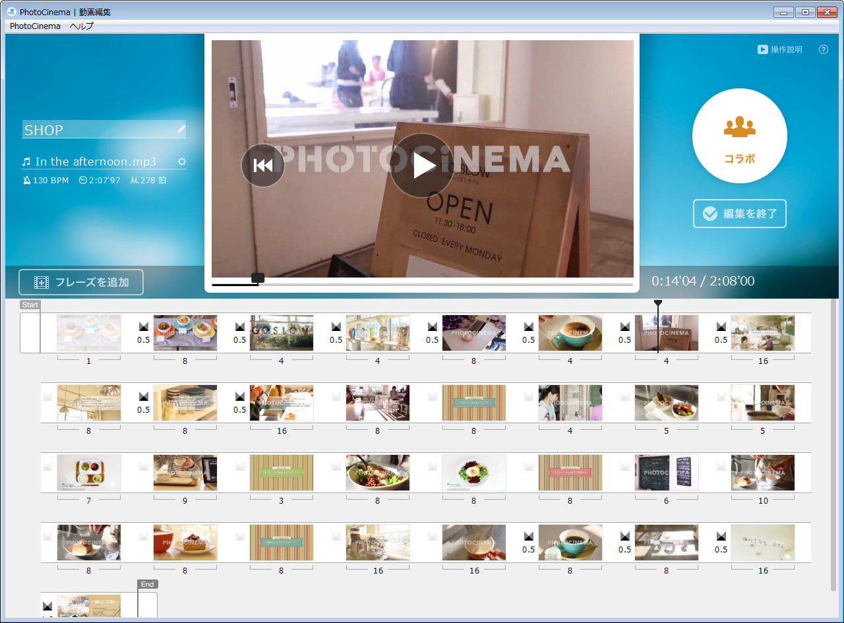Select the chalkboard menu thumbnail
The image size is (844, 623).
667,473
